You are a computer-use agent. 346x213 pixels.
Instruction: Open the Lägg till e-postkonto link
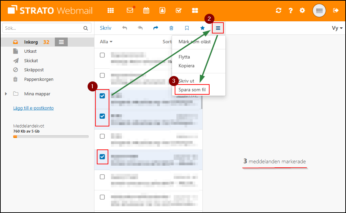33,108
